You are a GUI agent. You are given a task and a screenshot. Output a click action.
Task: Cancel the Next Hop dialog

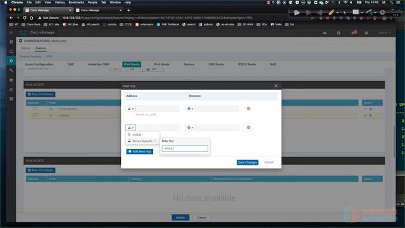[268, 162]
